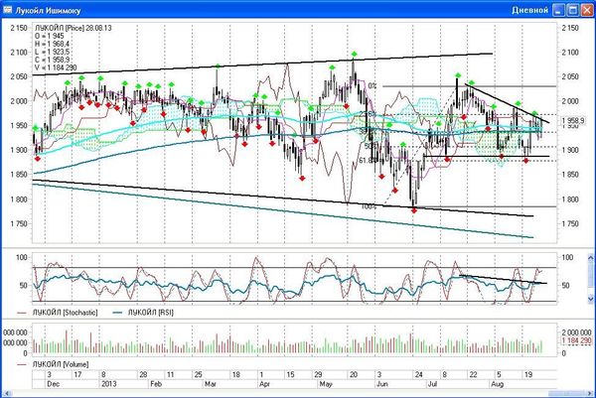The width and height of the screenshot is (596, 398).
Task: Click the Дневной timeframe label
Action: point(529,10)
